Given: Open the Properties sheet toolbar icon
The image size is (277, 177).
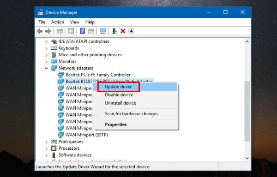Looking at the screenshot, I should 71,31.
